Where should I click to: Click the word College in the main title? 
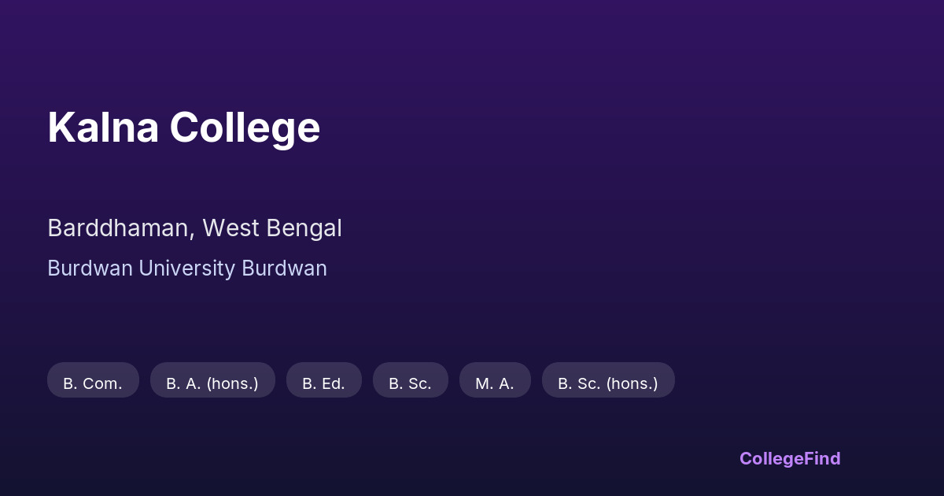point(245,128)
